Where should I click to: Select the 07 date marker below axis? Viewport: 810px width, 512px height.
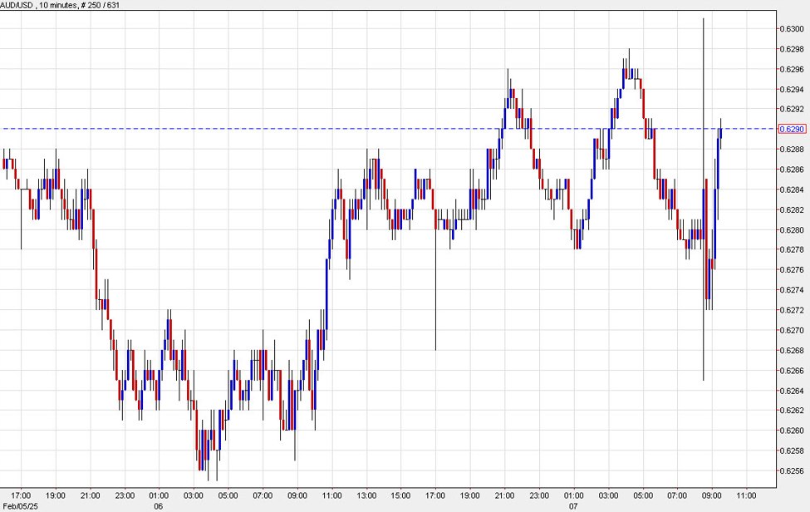click(573, 505)
